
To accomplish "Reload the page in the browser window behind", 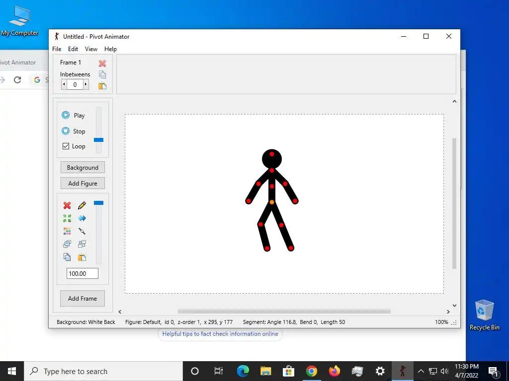I will pyautogui.click(x=17, y=80).
